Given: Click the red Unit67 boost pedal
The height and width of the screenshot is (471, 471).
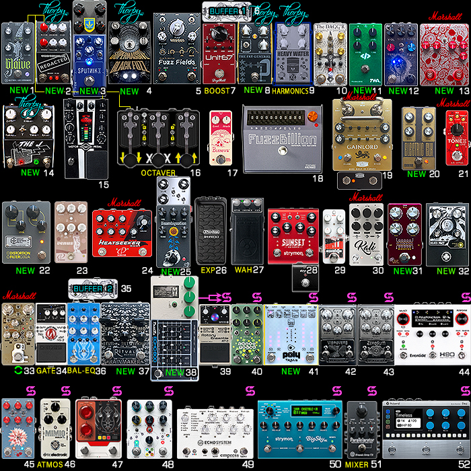Looking at the screenshot, I should coord(219,53).
